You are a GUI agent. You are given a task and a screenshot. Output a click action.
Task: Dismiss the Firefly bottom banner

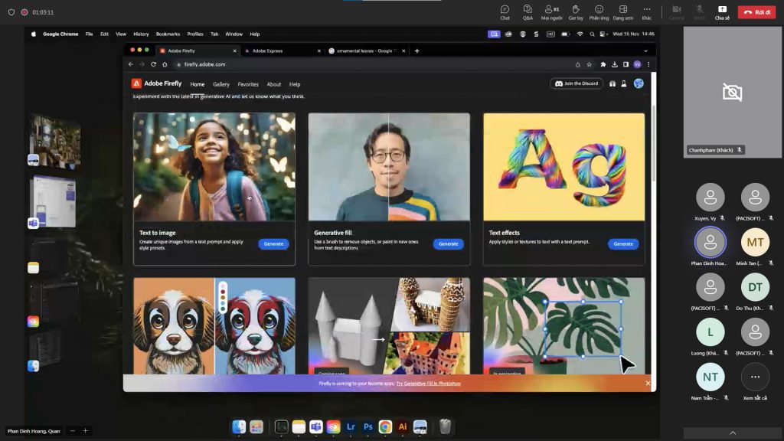[x=648, y=383]
